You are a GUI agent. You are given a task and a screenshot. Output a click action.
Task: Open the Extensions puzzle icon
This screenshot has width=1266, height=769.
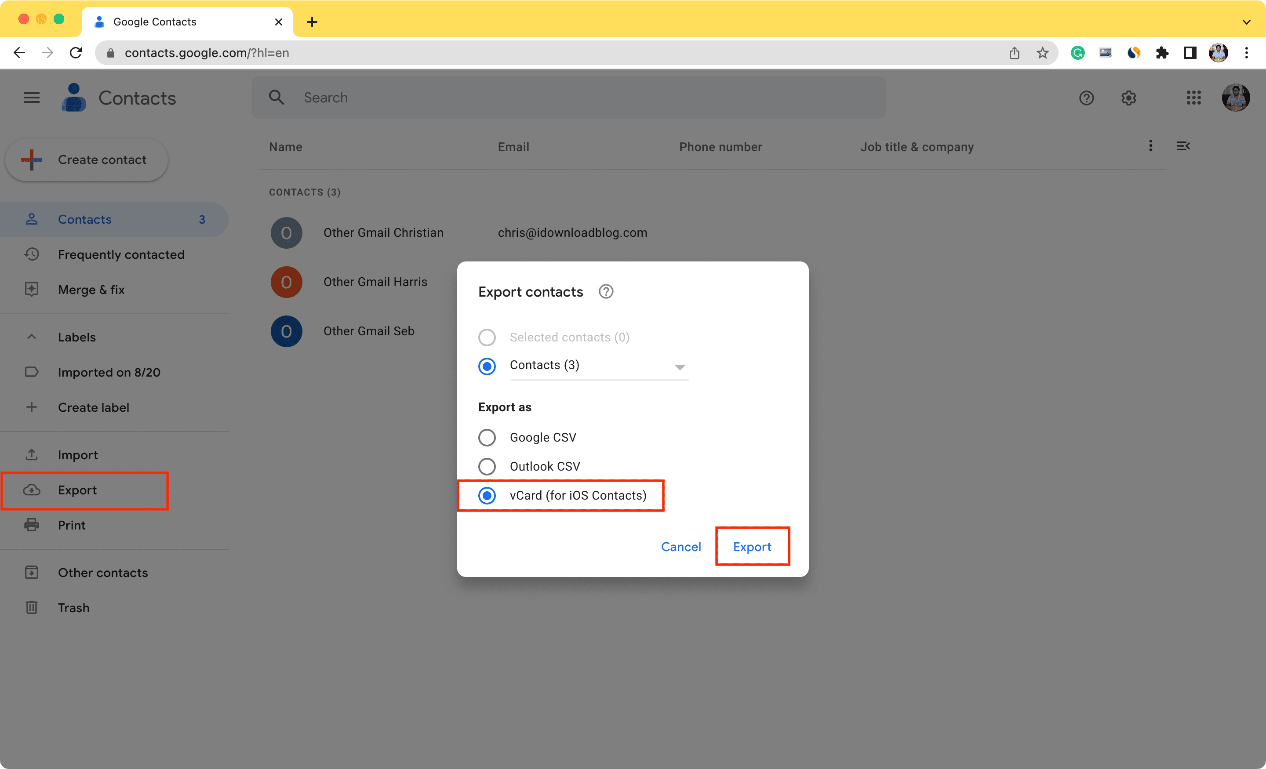tap(1162, 53)
